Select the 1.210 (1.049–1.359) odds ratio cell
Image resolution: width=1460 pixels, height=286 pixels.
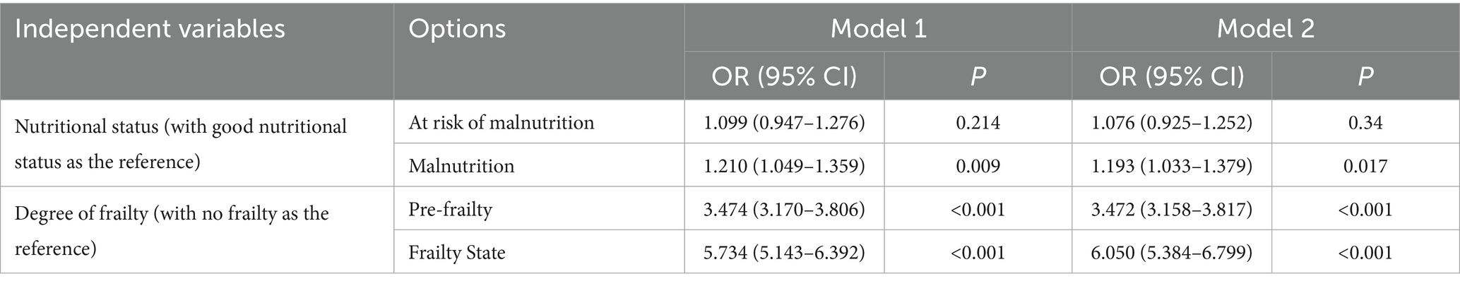tap(784, 166)
